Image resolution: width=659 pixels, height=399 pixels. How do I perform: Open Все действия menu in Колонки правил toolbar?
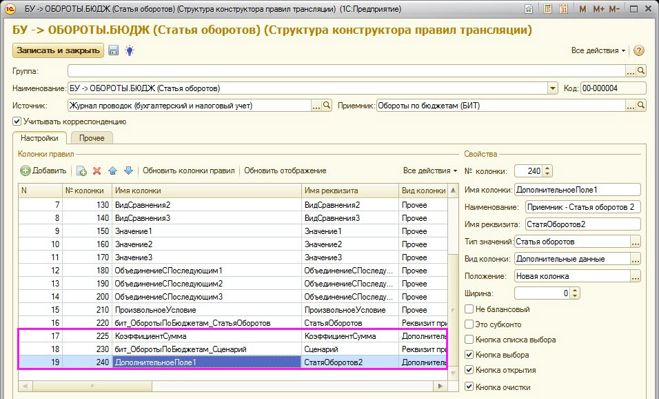click(430, 171)
